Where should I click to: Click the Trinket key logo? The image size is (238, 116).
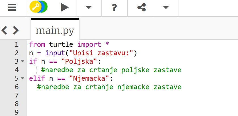click(38, 8)
